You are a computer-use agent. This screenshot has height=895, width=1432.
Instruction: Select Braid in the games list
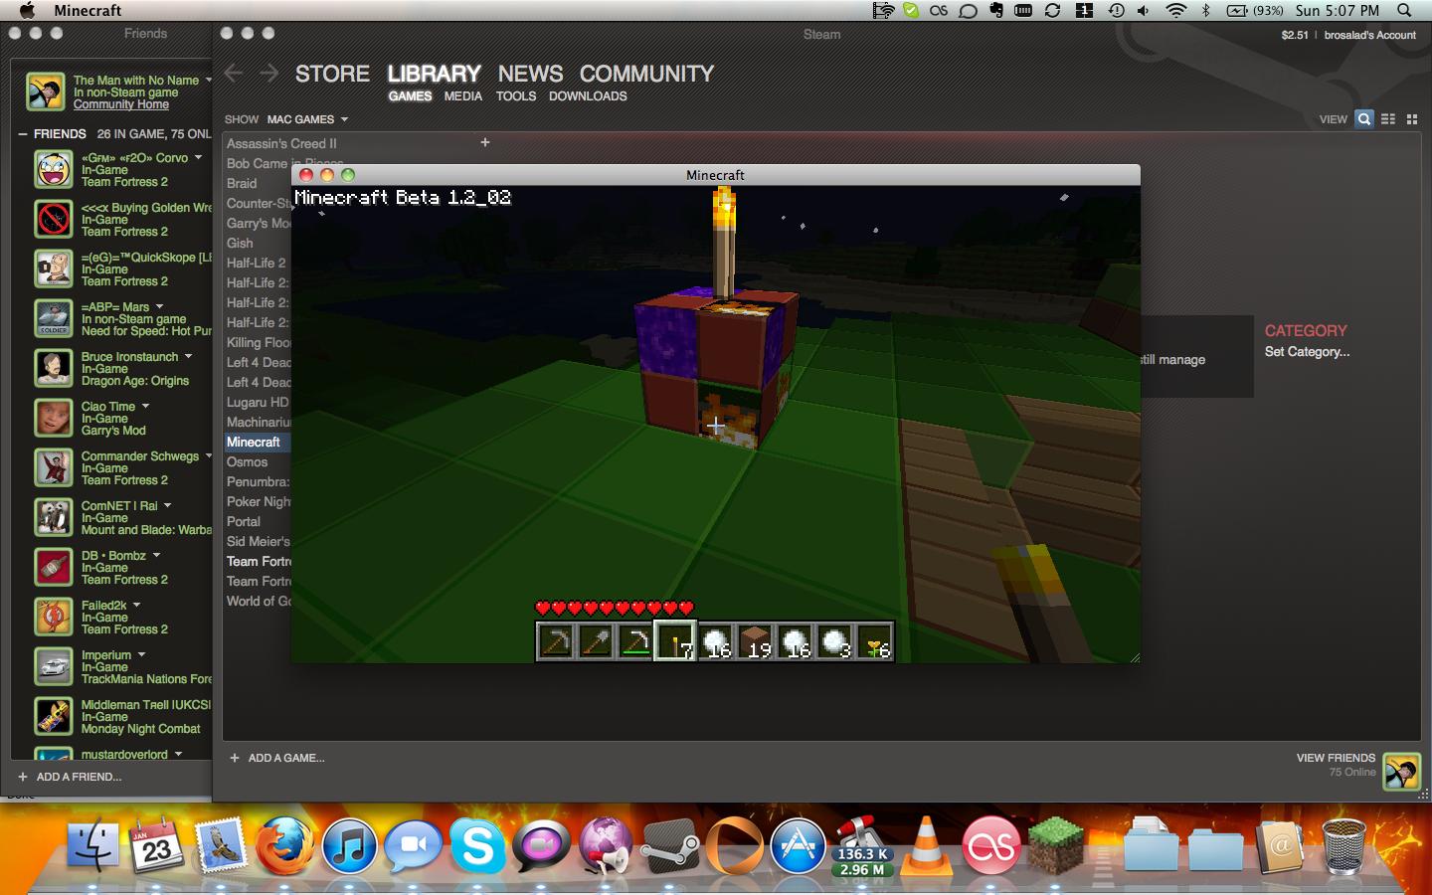click(x=242, y=183)
